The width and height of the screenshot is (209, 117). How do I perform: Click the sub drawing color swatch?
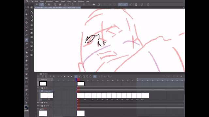[28, 109]
